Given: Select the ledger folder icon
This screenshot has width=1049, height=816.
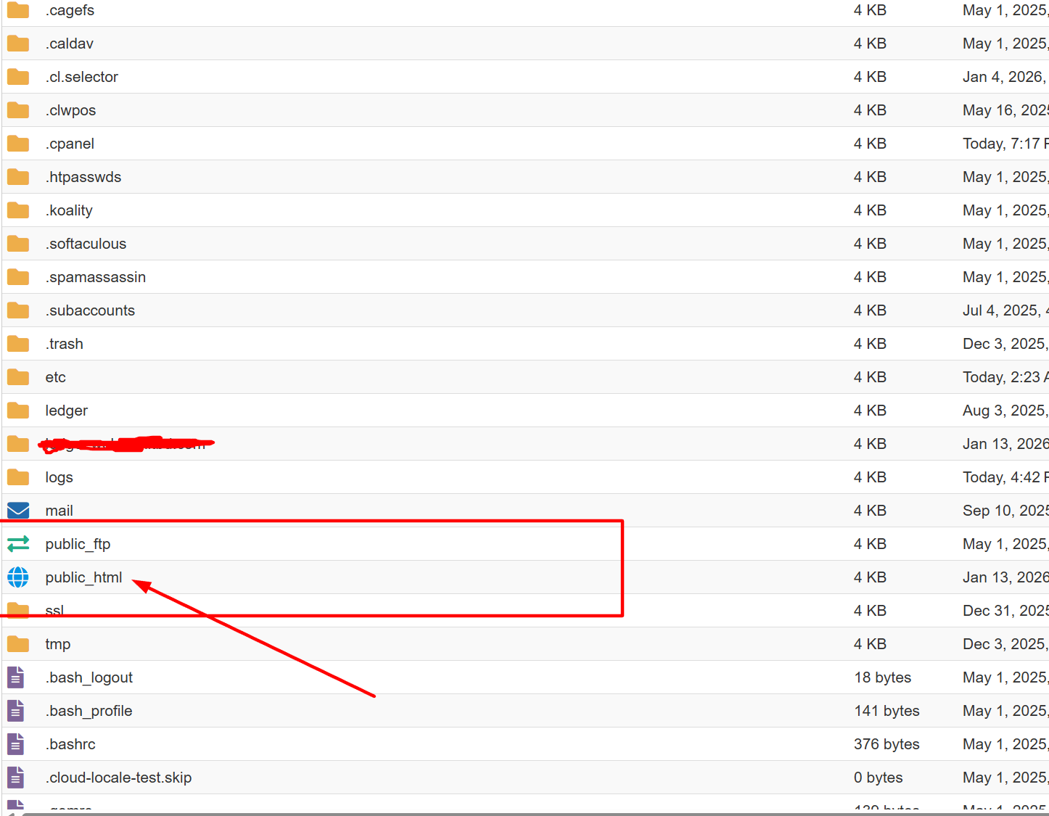Looking at the screenshot, I should click(18, 411).
